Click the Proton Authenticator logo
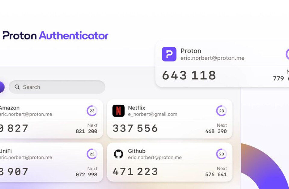Viewport: 289px width, 189px height. click(55, 35)
